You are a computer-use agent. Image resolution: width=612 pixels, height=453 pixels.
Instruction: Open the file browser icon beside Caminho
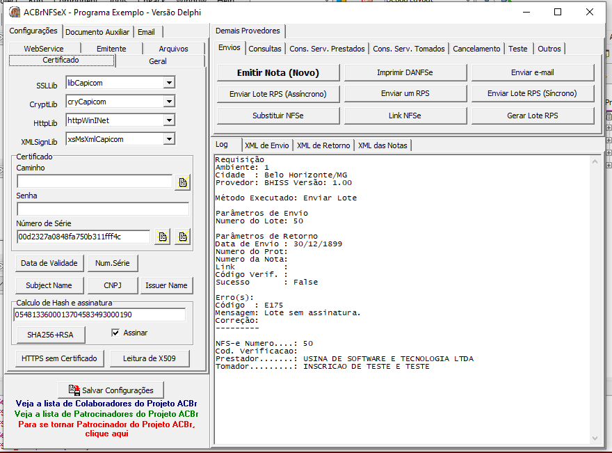pos(183,182)
